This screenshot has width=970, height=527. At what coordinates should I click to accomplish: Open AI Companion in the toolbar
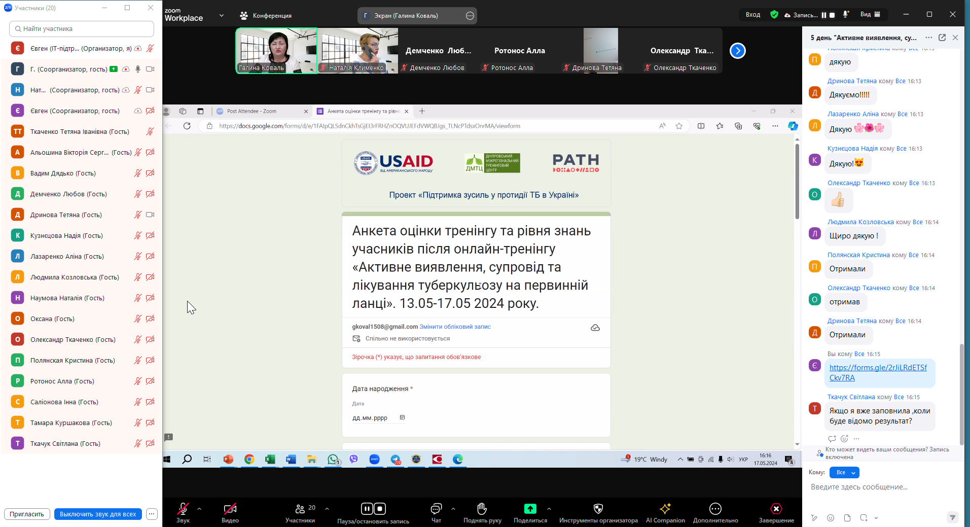tap(665, 509)
